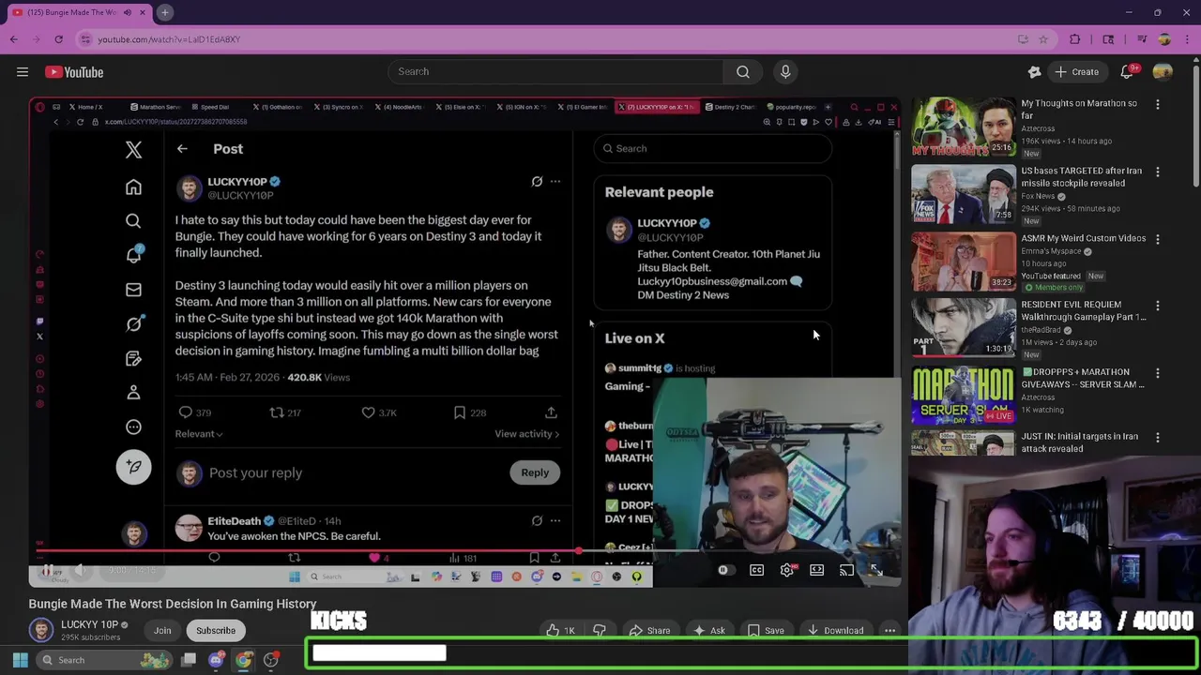The width and height of the screenshot is (1201, 675).
Task: Go to YouTube home via the logo
Action: click(74, 72)
